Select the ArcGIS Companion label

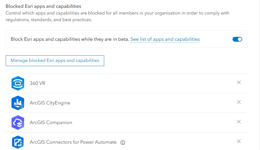(x=51, y=123)
